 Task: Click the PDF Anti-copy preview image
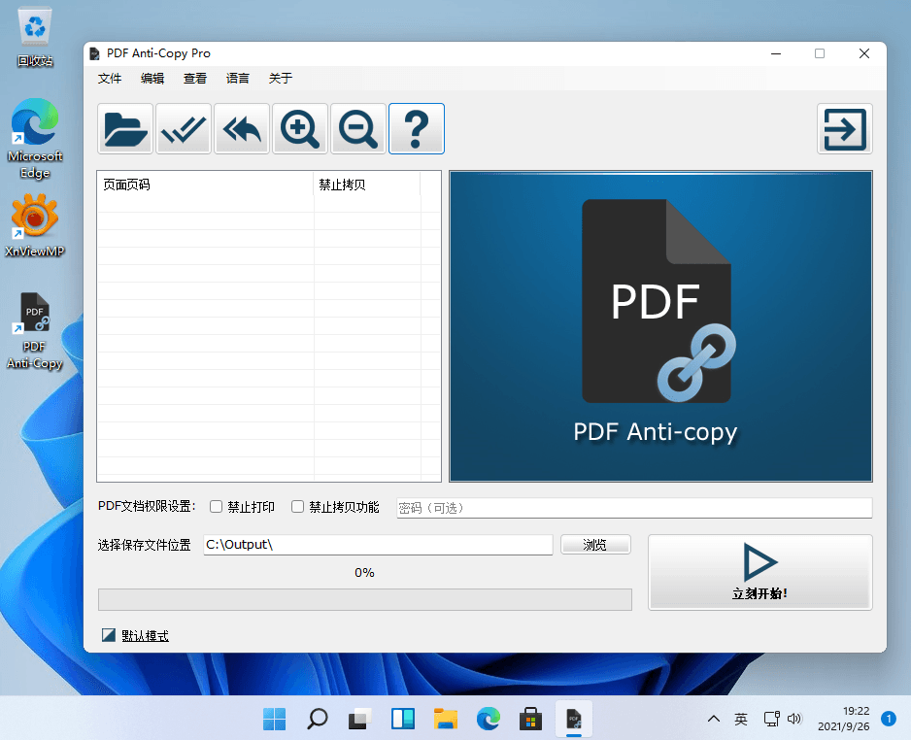pos(660,326)
